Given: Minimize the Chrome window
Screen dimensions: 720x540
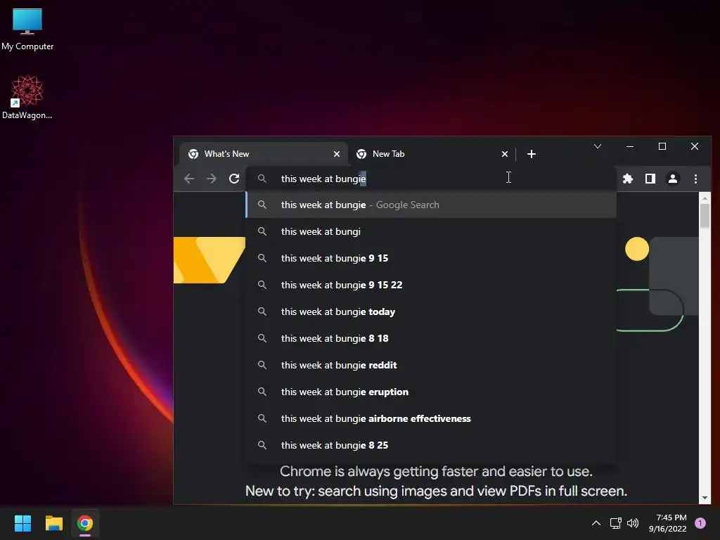Looking at the screenshot, I should [x=630, y=146].
